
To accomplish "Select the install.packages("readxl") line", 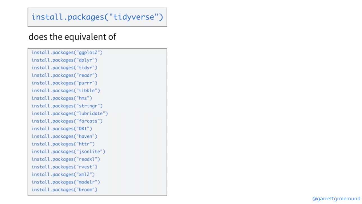I will pyautogui.click(x=66, y=159).
